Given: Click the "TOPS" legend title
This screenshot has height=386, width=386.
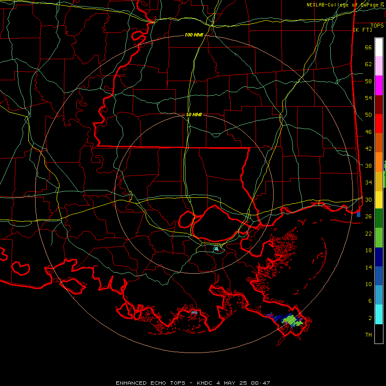Looking at the screenshot, I should pyautogui.click(x=377, y=26).
